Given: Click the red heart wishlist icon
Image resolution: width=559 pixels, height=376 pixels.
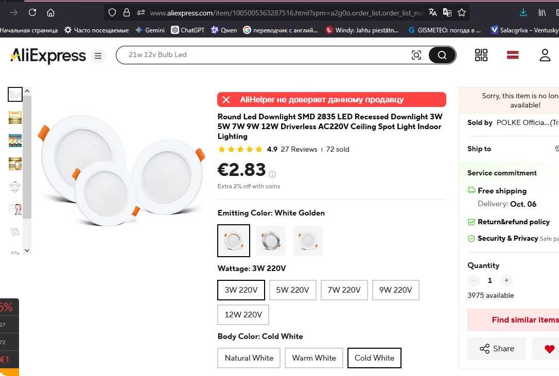Looking at the screenshot, I should [549, 349].
